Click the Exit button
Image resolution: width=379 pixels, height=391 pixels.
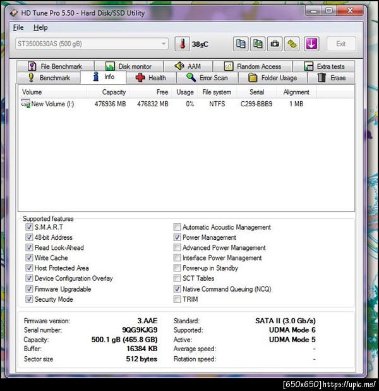[341, 44]
